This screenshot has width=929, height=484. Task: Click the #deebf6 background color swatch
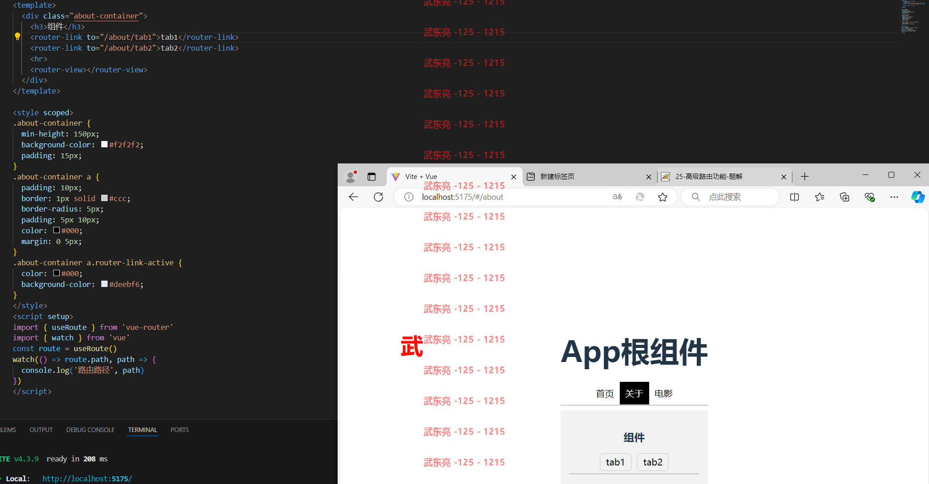coord(104,284)
